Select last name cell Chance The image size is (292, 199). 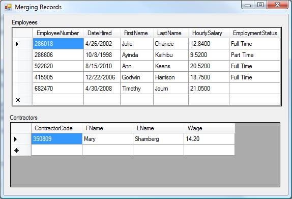pyautogui.click(x=171, y=44)
